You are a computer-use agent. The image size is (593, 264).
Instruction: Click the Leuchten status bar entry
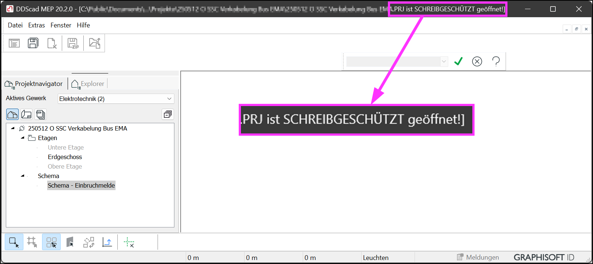pos(375,258)
